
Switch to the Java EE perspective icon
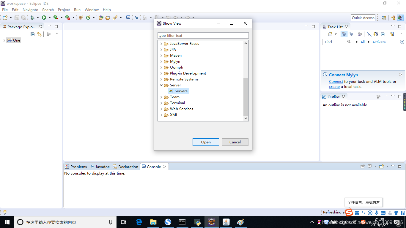pos(393,18)
